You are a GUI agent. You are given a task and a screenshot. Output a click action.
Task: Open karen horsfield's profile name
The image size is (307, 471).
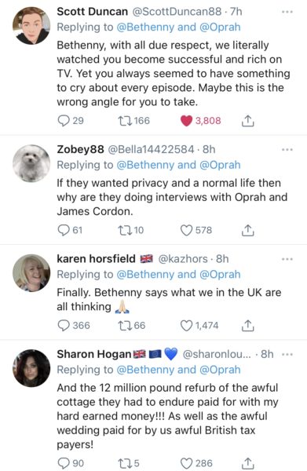(96, 258)
